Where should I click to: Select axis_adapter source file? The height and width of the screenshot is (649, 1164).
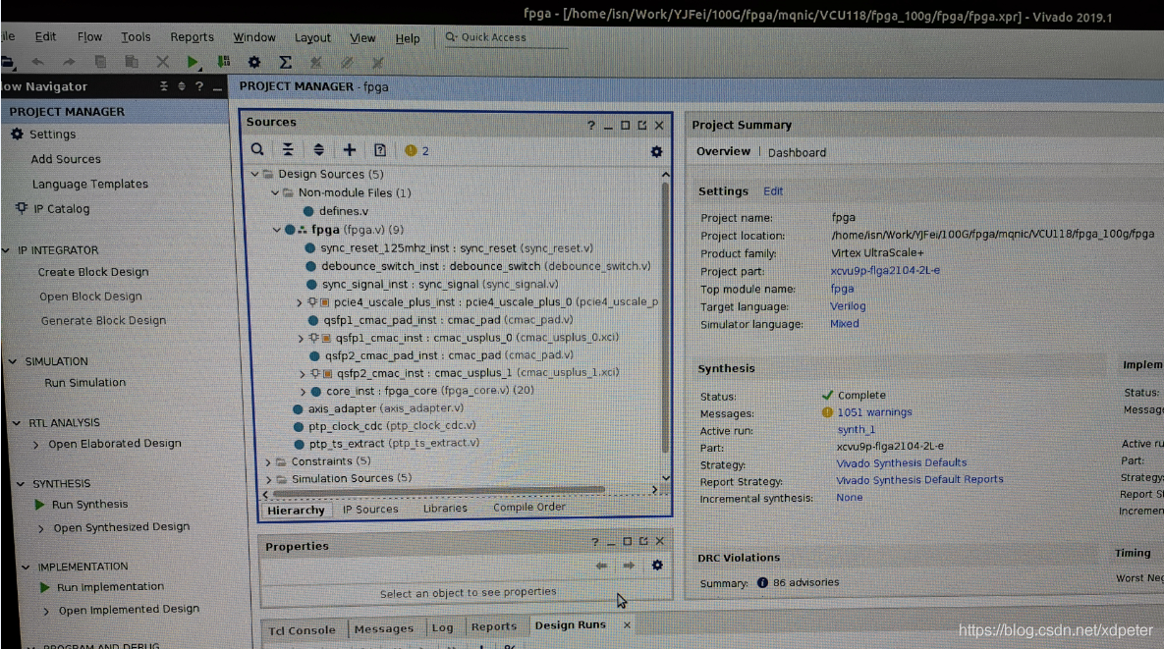point(386,407)
